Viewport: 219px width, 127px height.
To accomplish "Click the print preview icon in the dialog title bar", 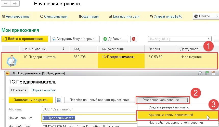I will tap(200, 73).
